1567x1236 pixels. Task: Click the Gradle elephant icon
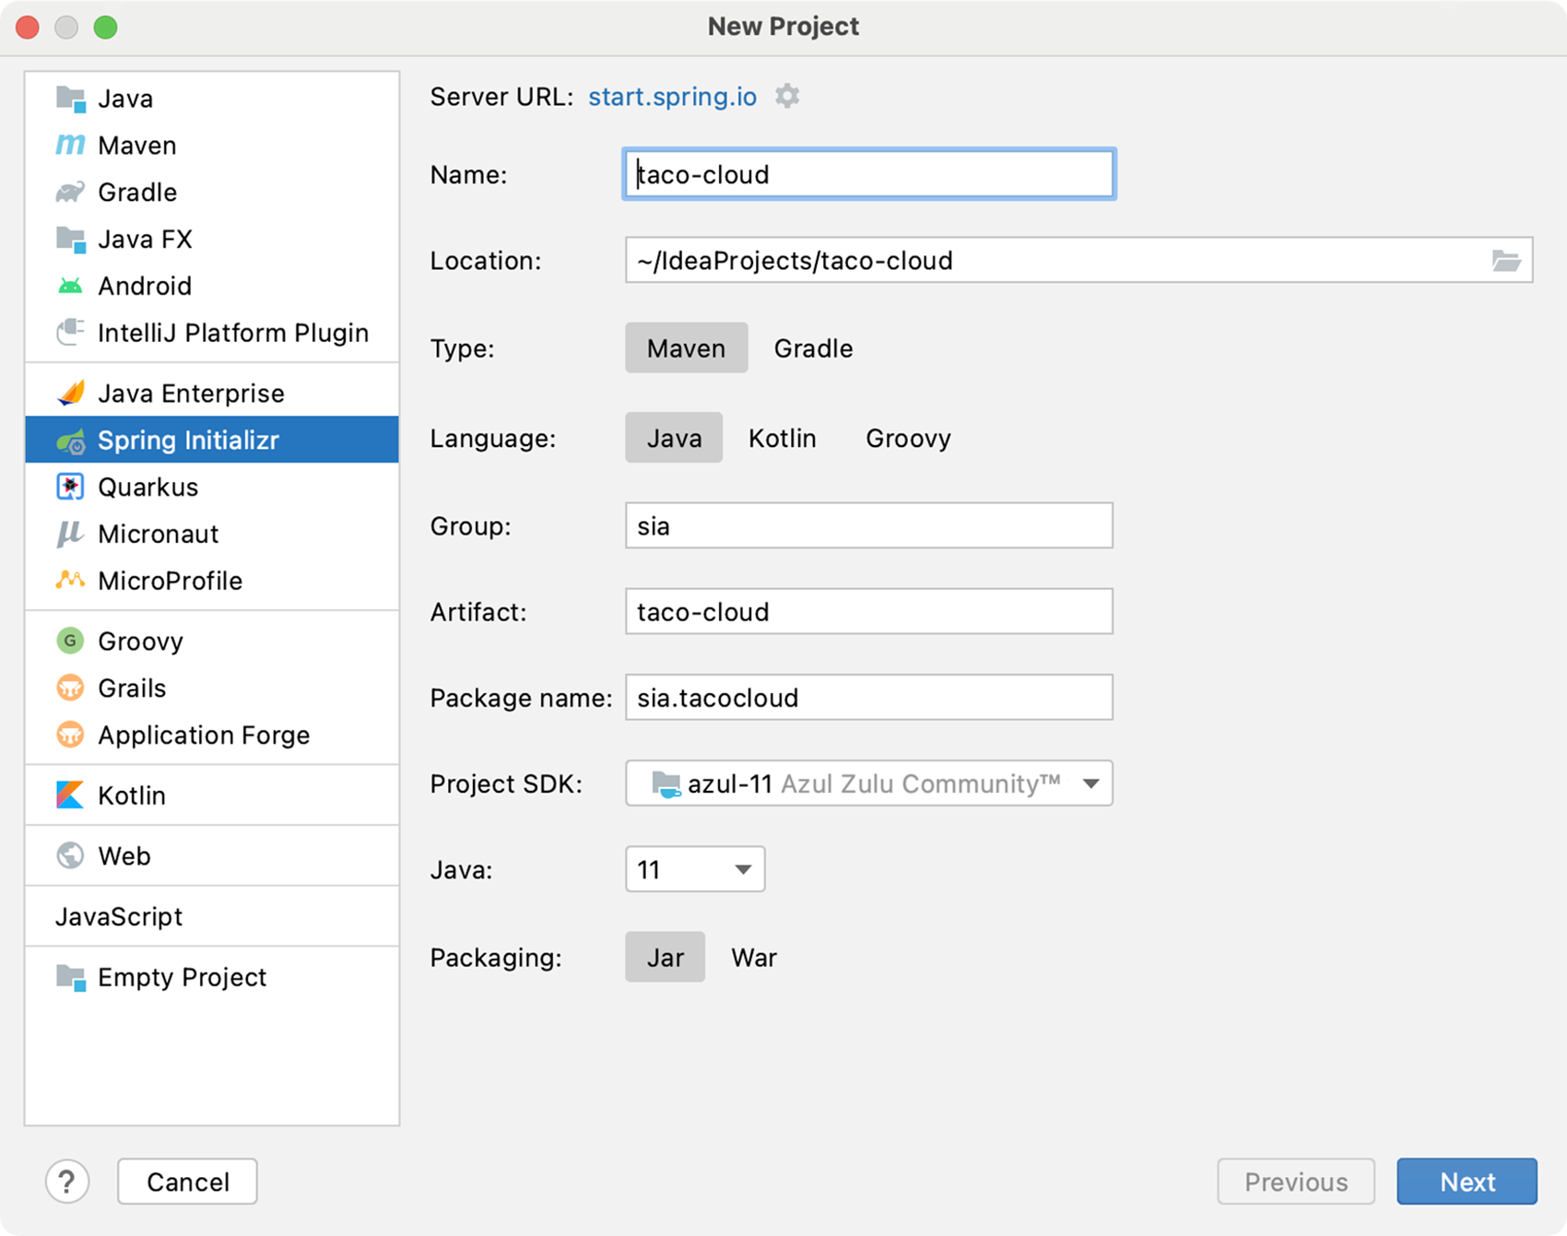(x=71, y=193)
